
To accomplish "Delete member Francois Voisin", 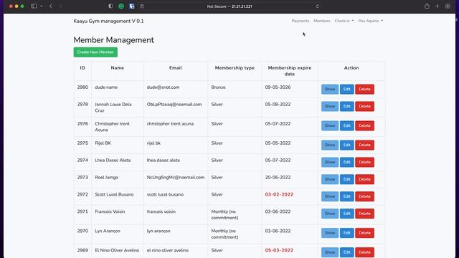I will pyautogui.click(x=365, y=214).
